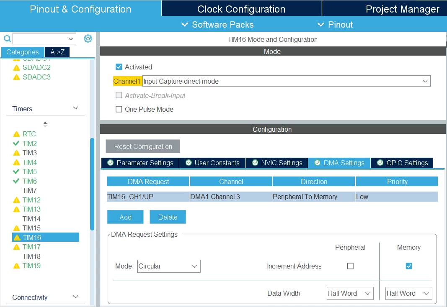447x307 pixels.
Task: Click the Reset Configuration button
Action: tap(143, 146)
